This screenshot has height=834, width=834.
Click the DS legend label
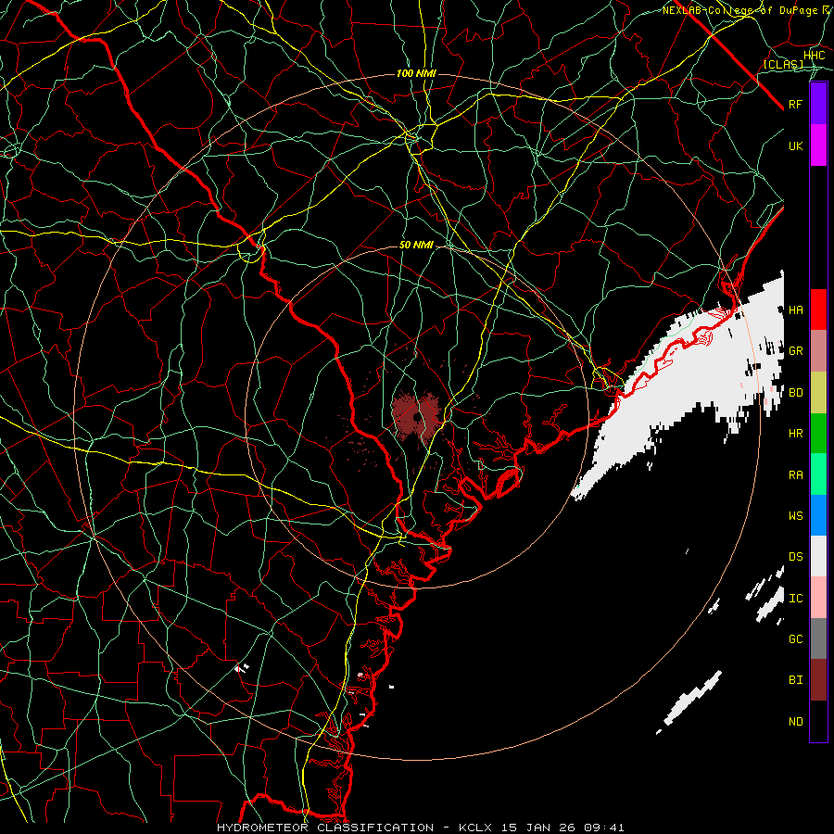point(795,557)
